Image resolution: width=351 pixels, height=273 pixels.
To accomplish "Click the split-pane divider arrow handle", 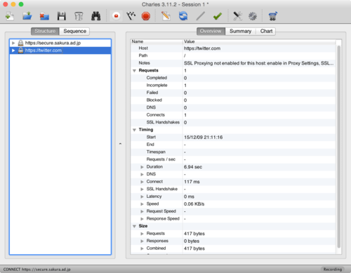I will [120, 144].
